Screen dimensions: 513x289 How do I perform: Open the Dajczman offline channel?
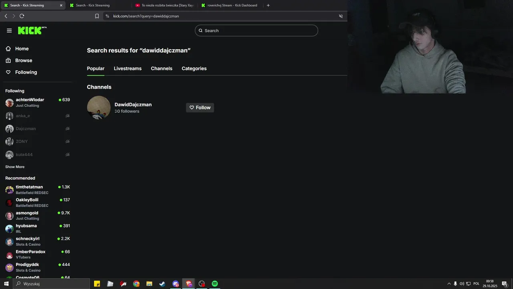pyautogui.click(x=38, y=129)
